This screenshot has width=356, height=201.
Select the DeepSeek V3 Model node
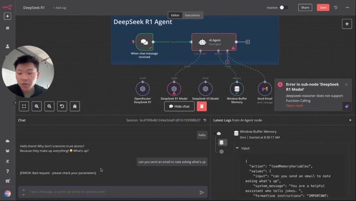[205, 89]
